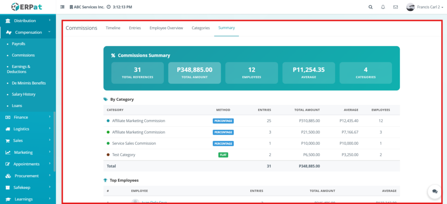Switch to the Timeline tab
This screenshot has width=447, height=204.
click(113, 28)
